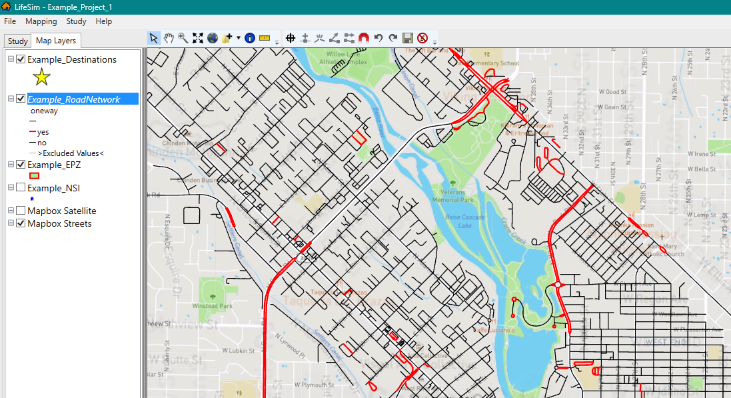Screen dimensions: 731x398
Task: Click the green EPZ color swatch
Action: pos(34,175)
